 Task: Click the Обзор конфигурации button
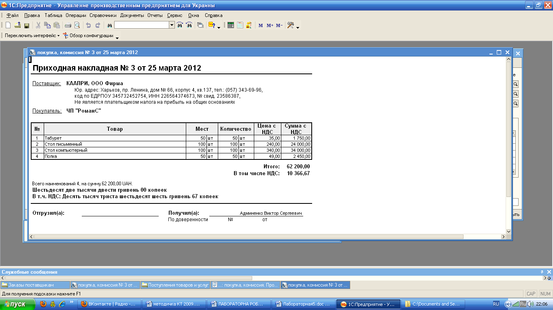coord(88,36)
